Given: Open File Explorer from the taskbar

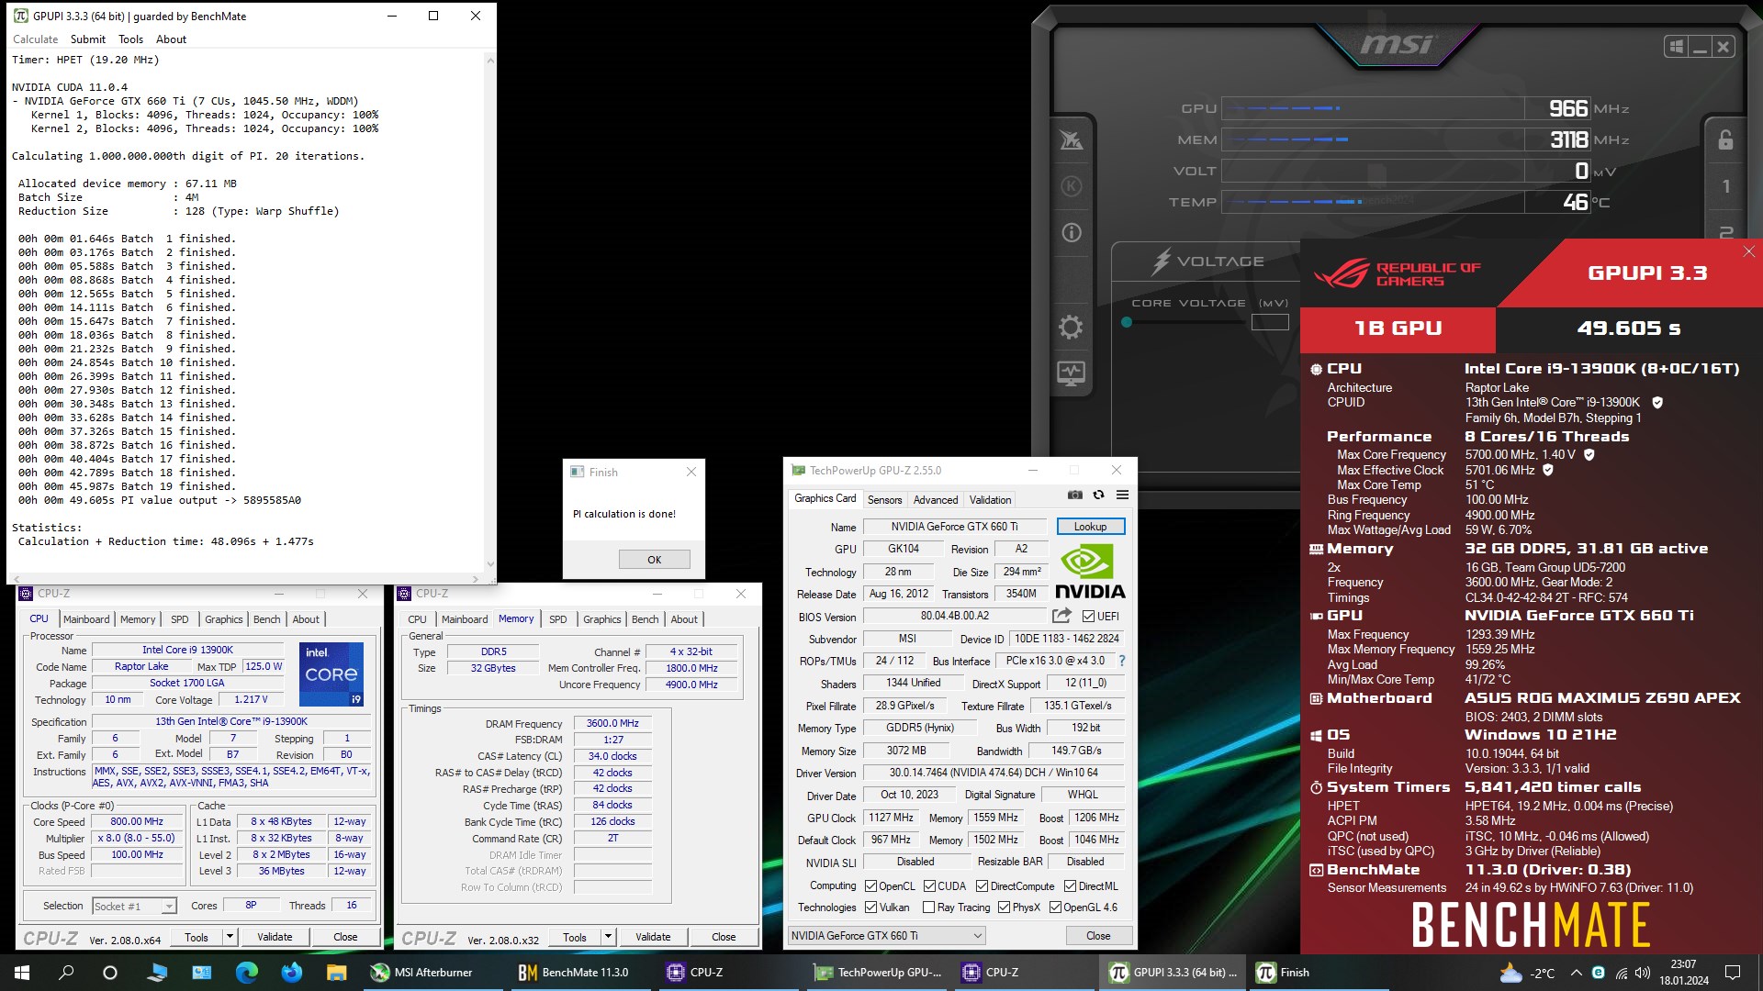Looking at the screenshot, I should click(336, 973).
